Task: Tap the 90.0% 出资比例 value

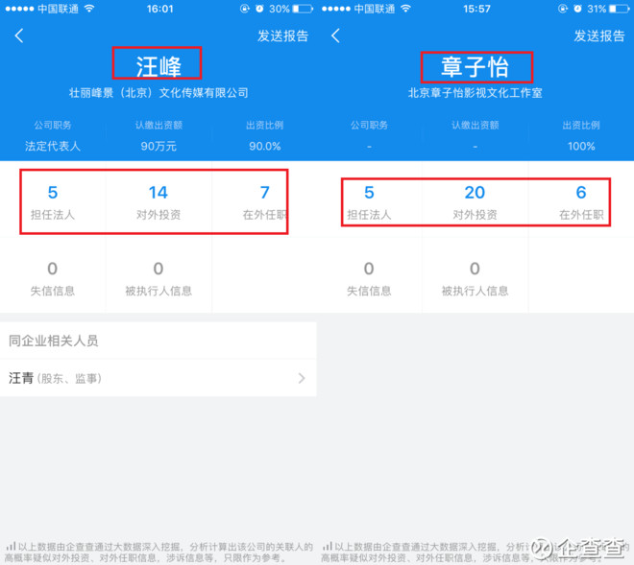Action: (265, 146)
